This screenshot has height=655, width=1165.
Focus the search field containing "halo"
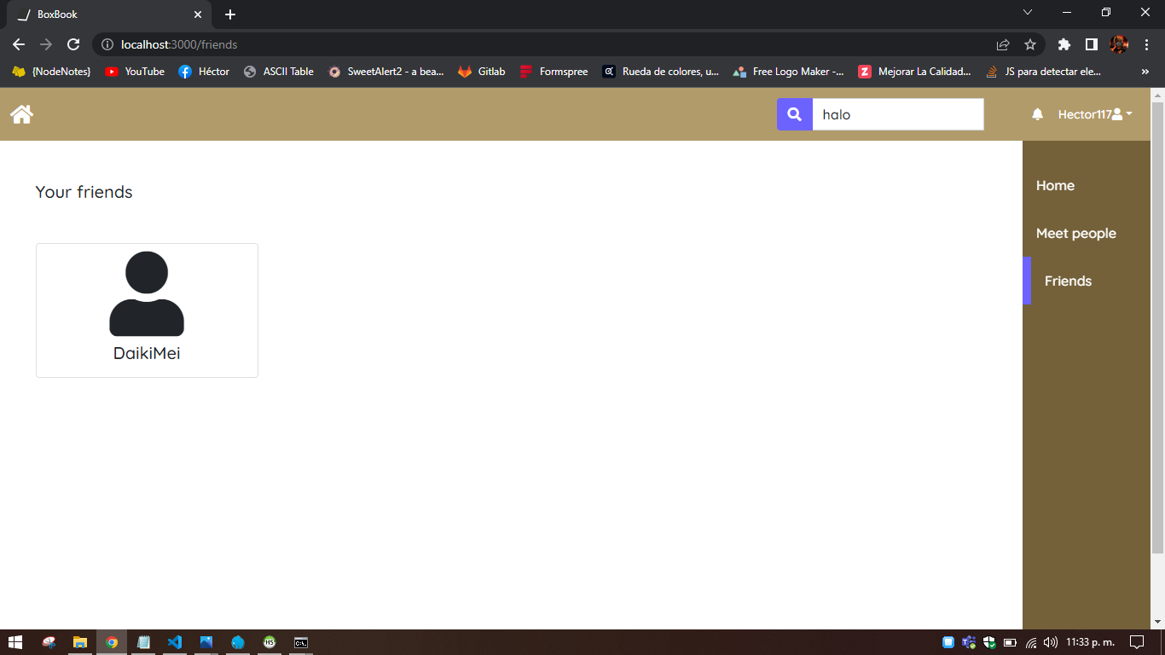point(898,114)
